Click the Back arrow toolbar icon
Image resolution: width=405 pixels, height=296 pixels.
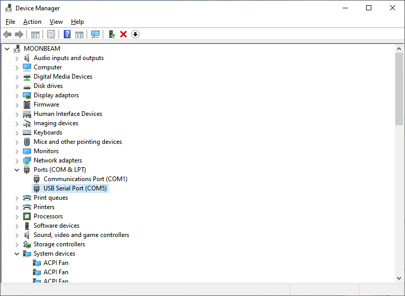(x=7, y=34)
